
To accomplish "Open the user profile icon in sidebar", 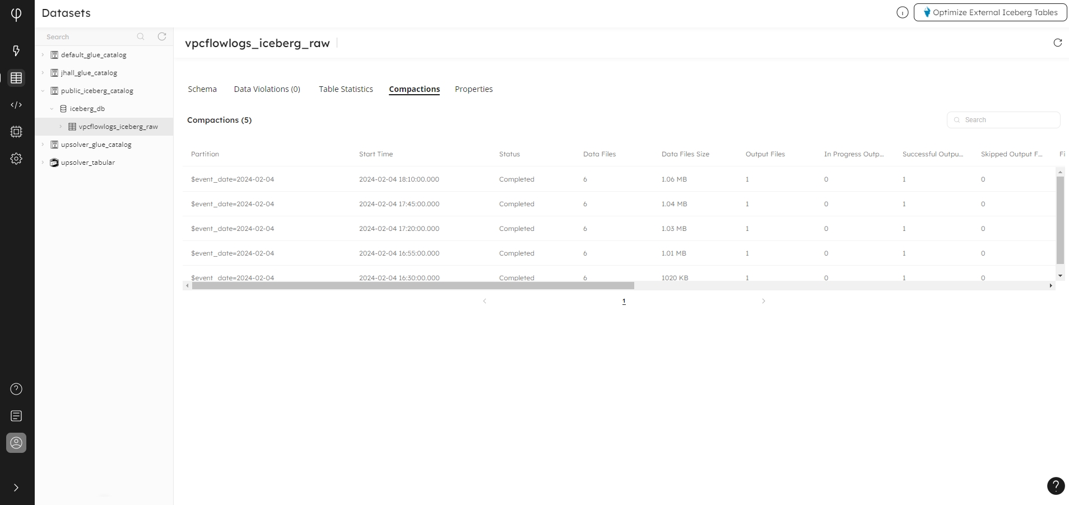I will tap(16, 443).
